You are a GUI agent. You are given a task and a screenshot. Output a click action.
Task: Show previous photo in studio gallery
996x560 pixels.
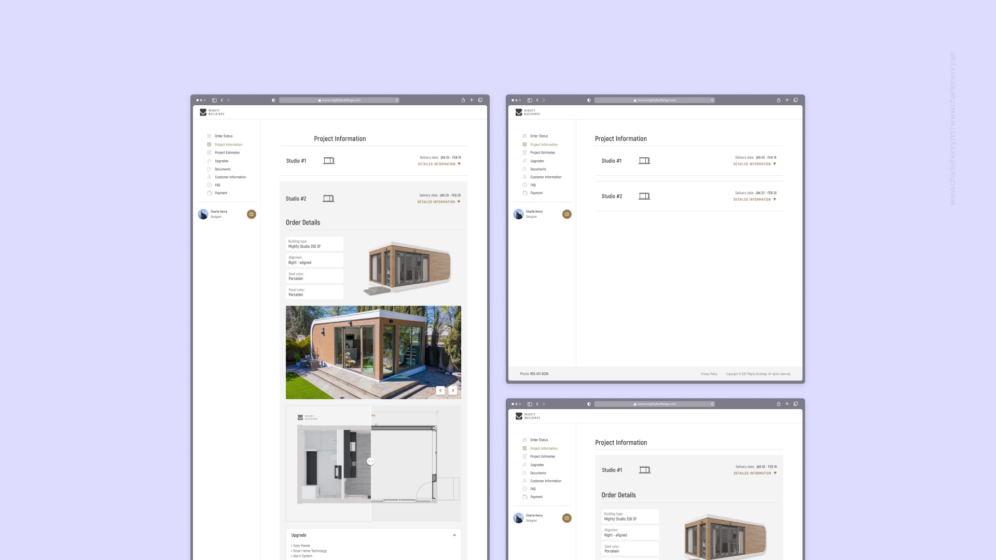click(x=440, y=390)
